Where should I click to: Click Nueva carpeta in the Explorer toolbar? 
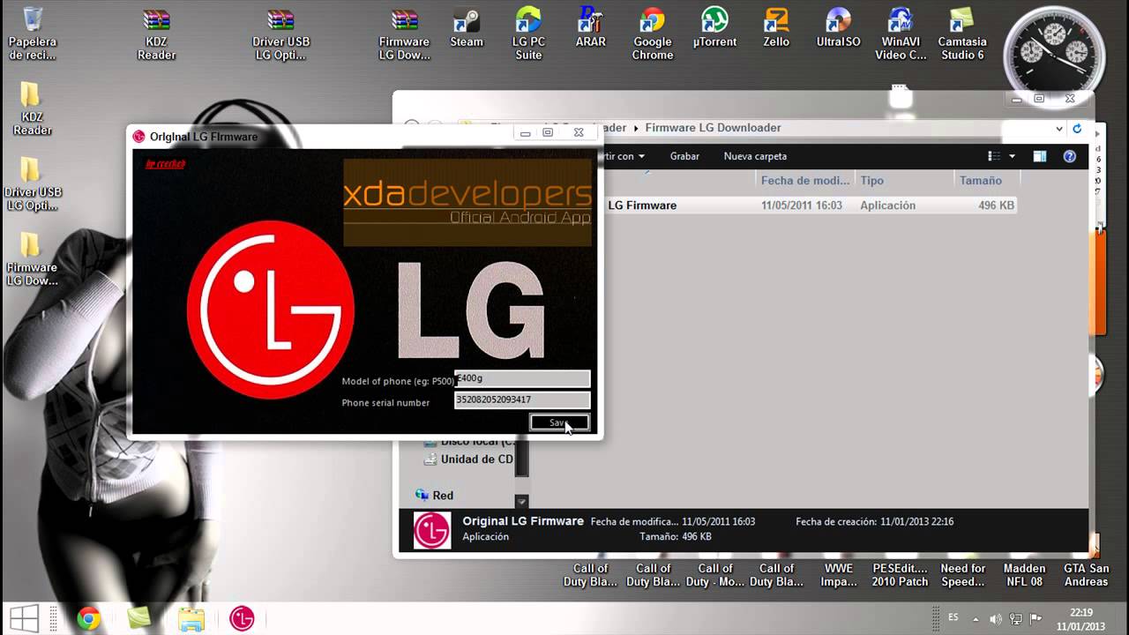pyautogui.click(x=755, y=156)
